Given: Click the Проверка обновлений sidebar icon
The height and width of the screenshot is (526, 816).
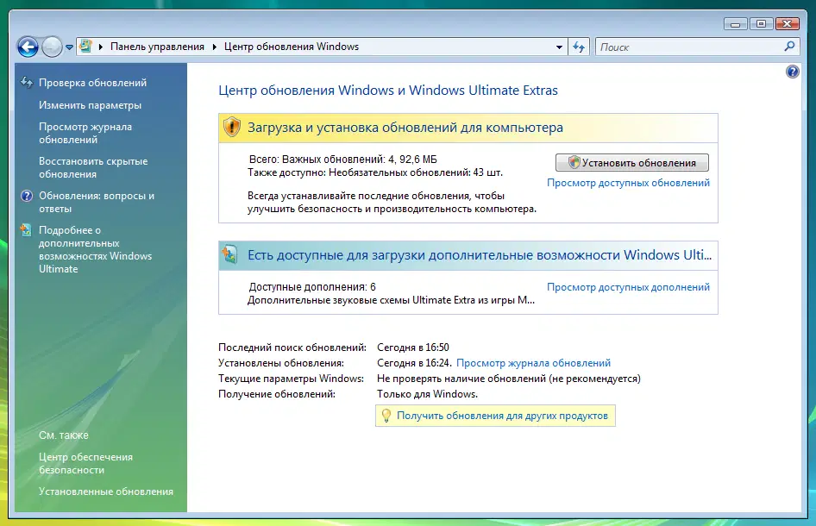Looking at the screenshot, I should pos(27,82).
